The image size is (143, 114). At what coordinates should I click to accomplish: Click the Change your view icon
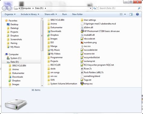[121, 14]
